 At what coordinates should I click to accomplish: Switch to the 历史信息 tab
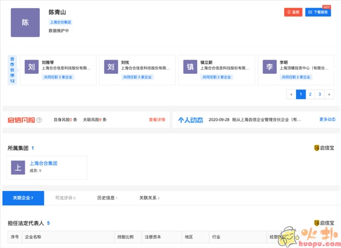pos(107,198)
